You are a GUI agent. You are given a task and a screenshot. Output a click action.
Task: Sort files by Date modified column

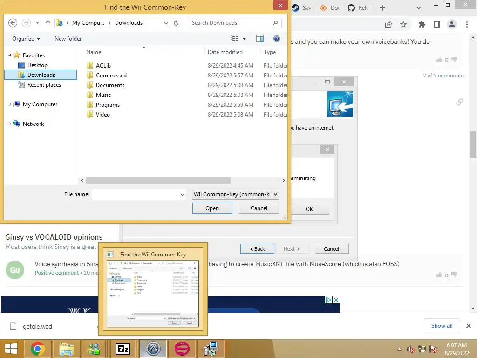pyautogui.click(x=225, y=52)
